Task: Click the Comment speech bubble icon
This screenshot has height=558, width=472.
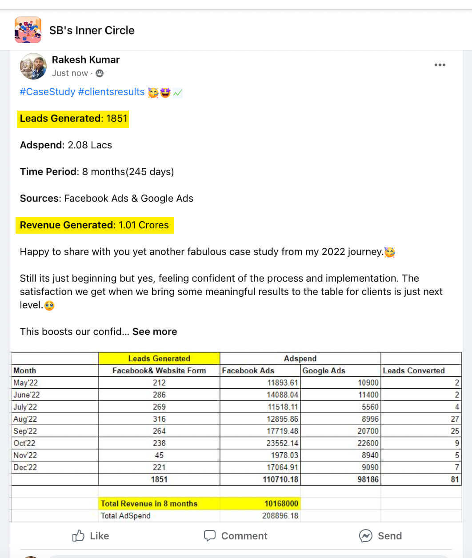Action: point(209,536)
